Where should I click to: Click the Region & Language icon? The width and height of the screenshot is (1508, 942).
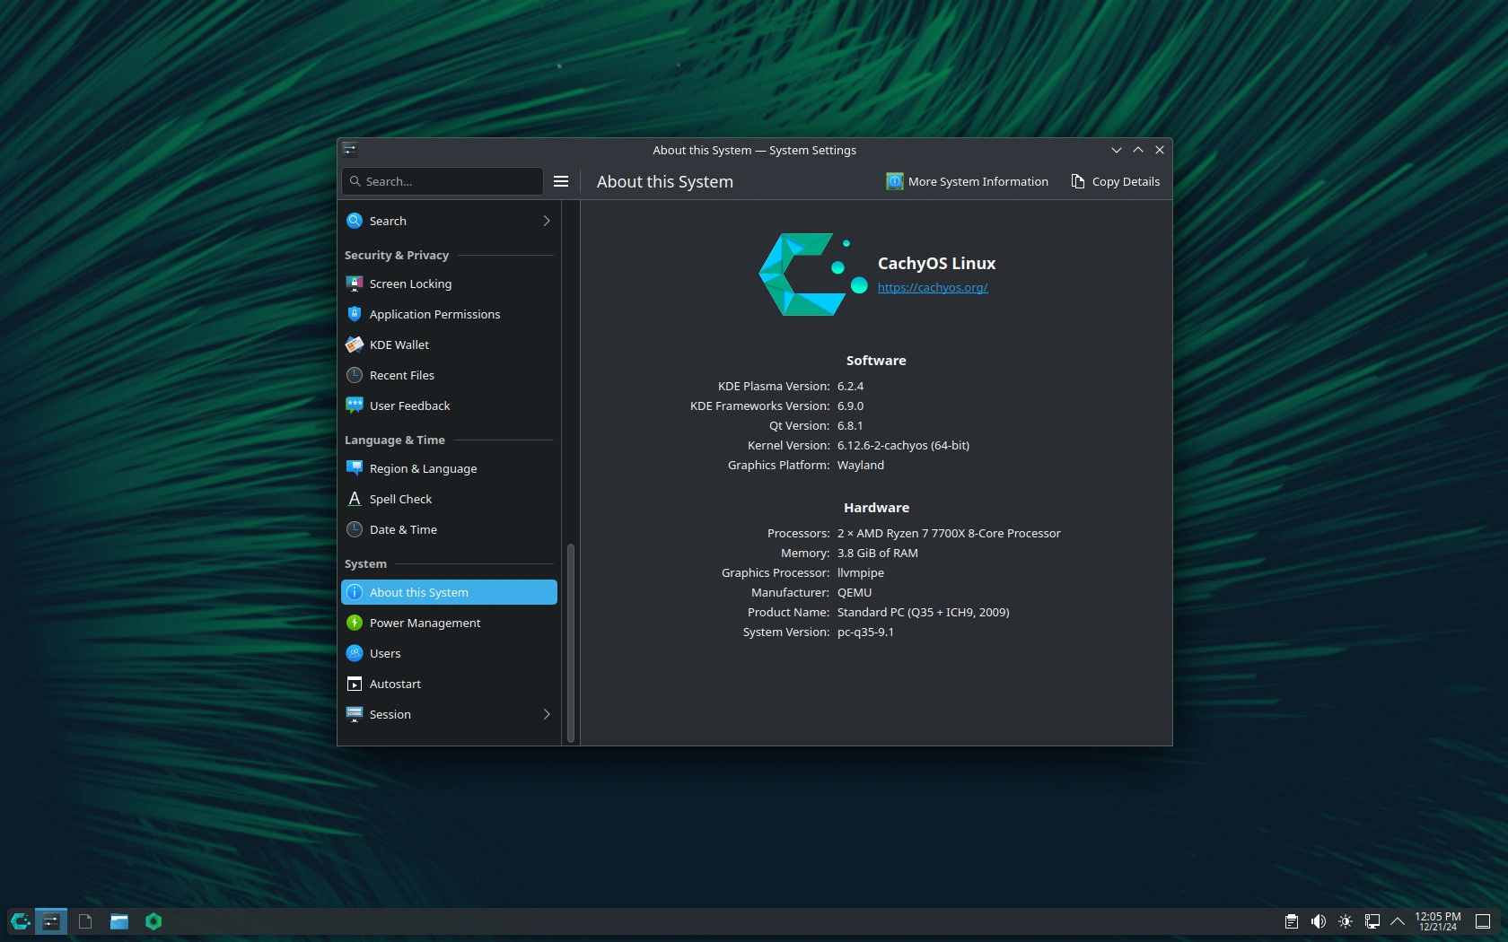(355, 468)
